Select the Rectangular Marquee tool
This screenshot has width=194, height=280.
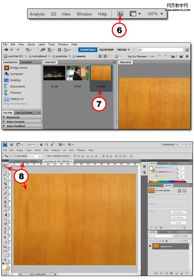5,171
